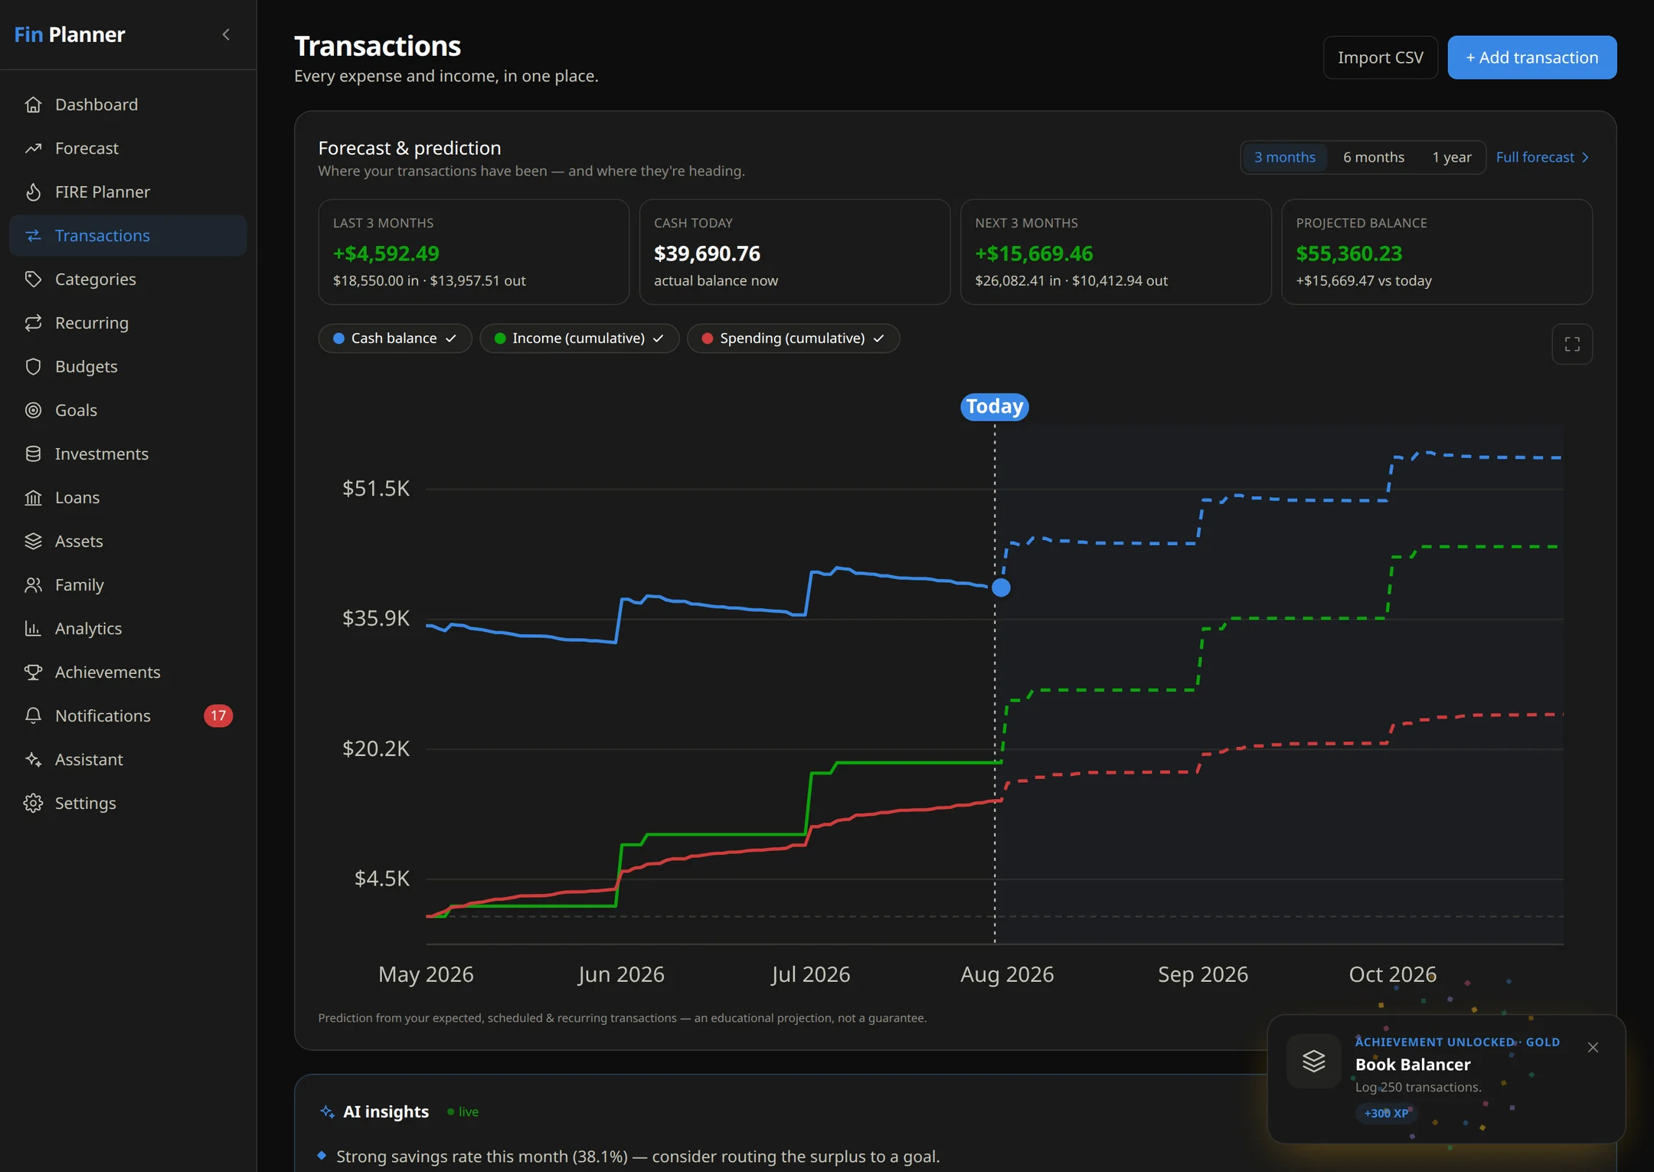Click the Goals target icon

(33, 411)
